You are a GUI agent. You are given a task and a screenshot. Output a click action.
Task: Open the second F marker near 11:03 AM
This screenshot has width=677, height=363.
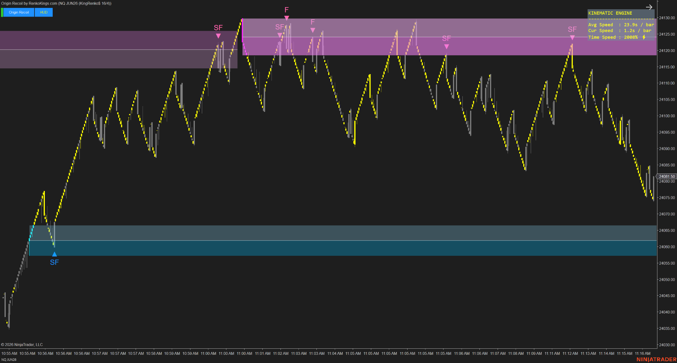point(313,30)
